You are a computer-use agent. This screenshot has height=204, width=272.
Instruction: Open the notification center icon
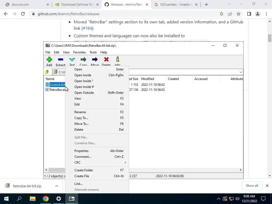263,199
